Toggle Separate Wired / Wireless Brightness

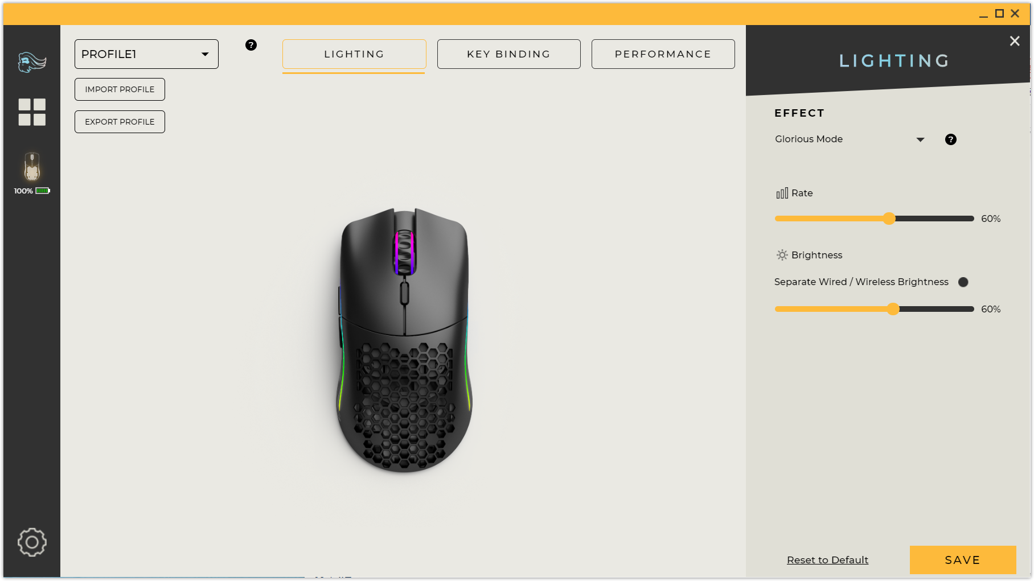963,282
